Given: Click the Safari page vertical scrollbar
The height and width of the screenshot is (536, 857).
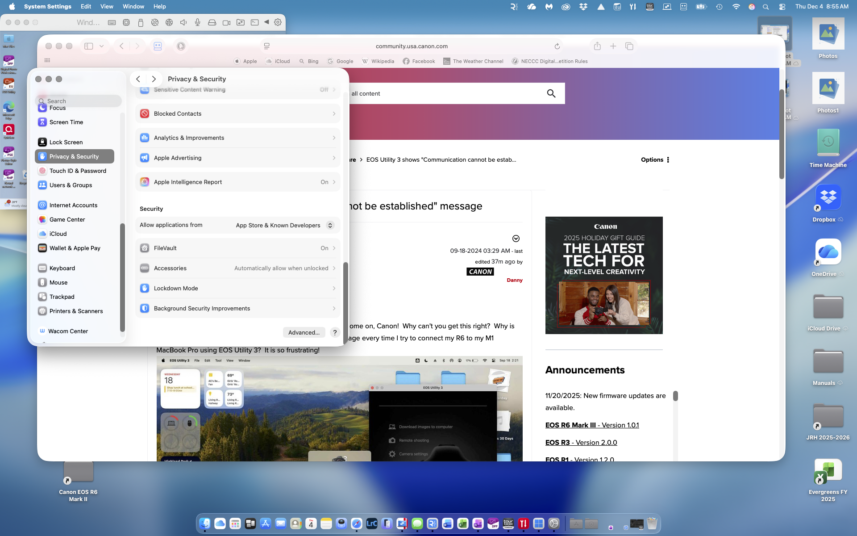Looking at the screenshot, I should 782,134.
